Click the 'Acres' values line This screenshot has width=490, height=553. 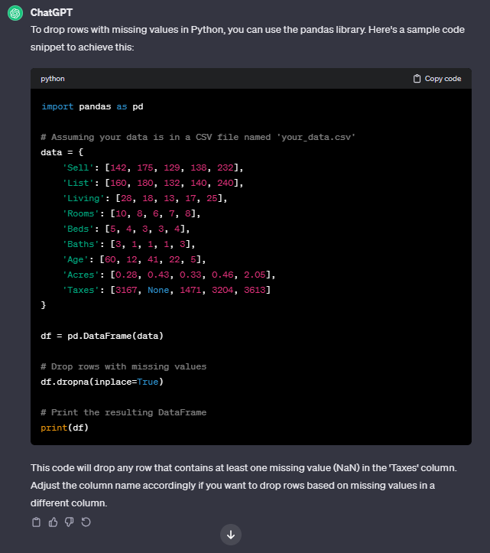[169, 275]
